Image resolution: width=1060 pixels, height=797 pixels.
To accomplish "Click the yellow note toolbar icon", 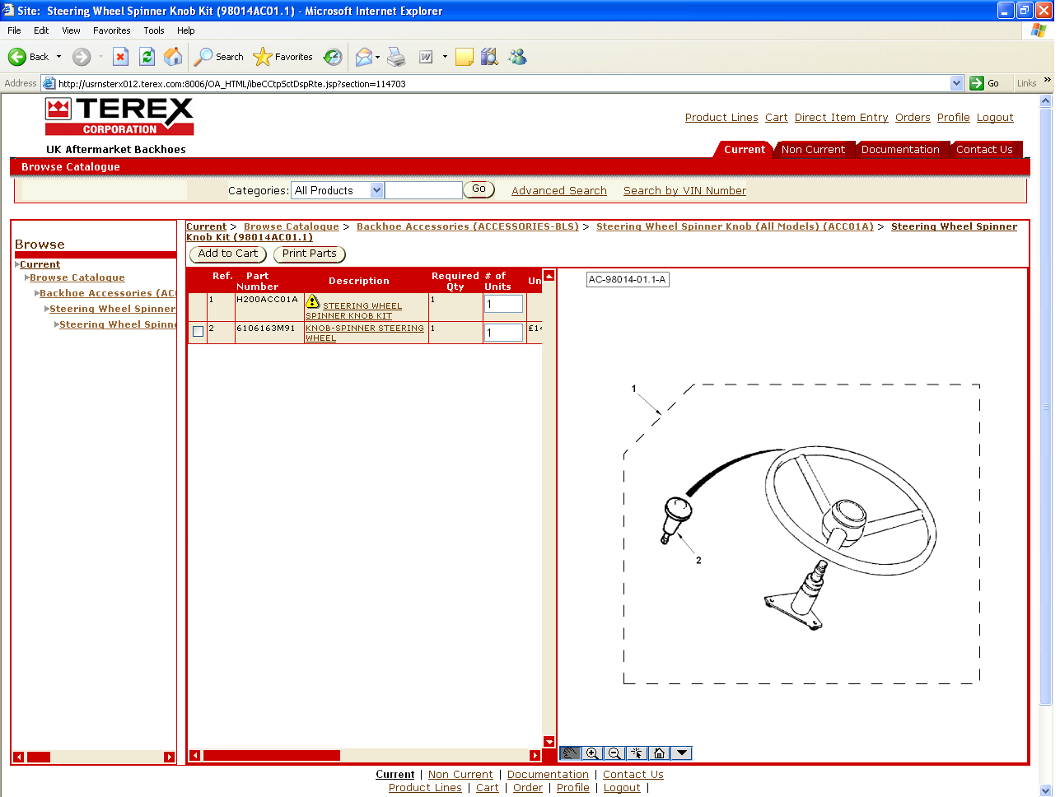I will click(465, 57).
